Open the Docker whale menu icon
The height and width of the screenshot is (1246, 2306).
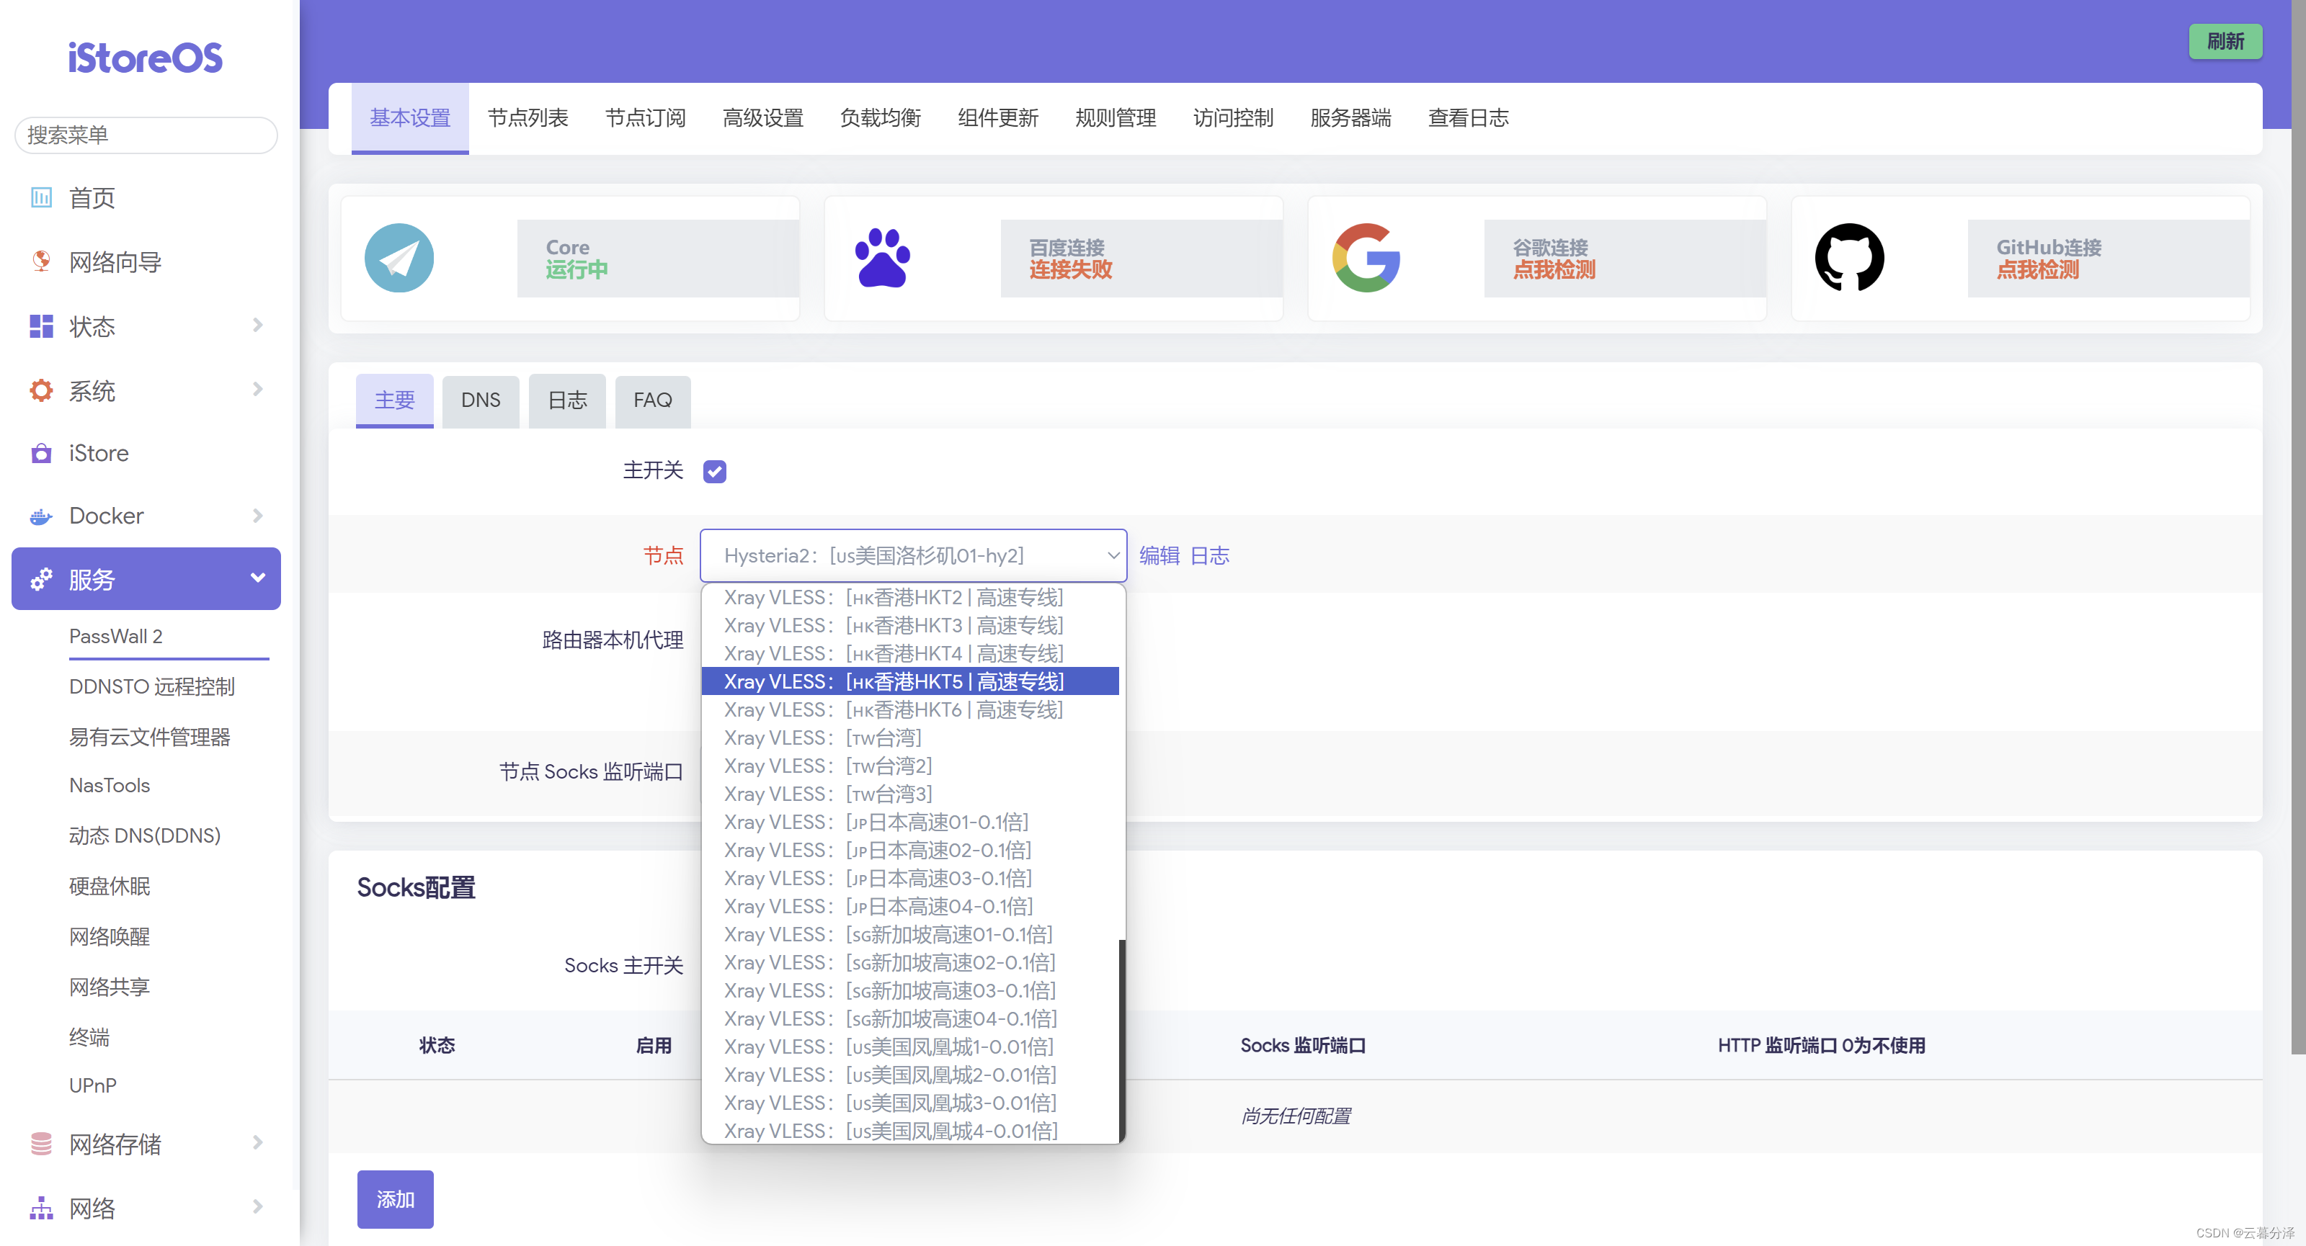pos(41,516)
